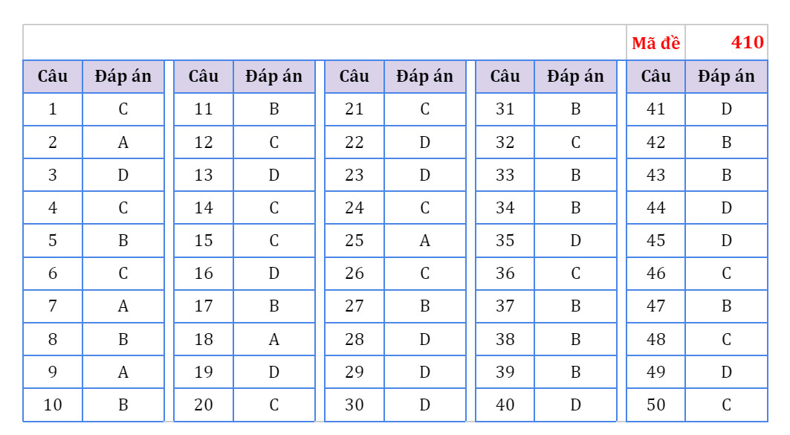
Task: Select the cell with question number 50
Action: point(655,405)
